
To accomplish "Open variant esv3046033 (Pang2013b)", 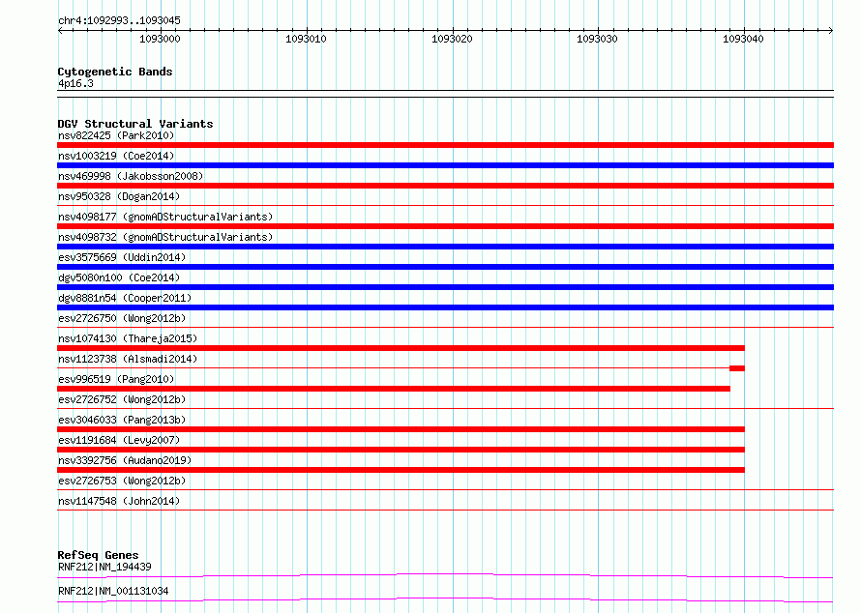I will pos(122,420).
